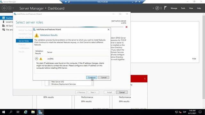Click the Hide link in welcome panel
The image size is (205, 115).
coord(194,59)
